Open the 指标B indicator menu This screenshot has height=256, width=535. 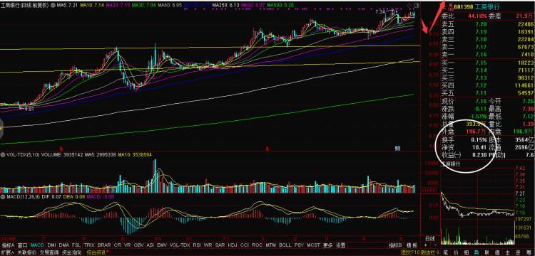point(395,245)
